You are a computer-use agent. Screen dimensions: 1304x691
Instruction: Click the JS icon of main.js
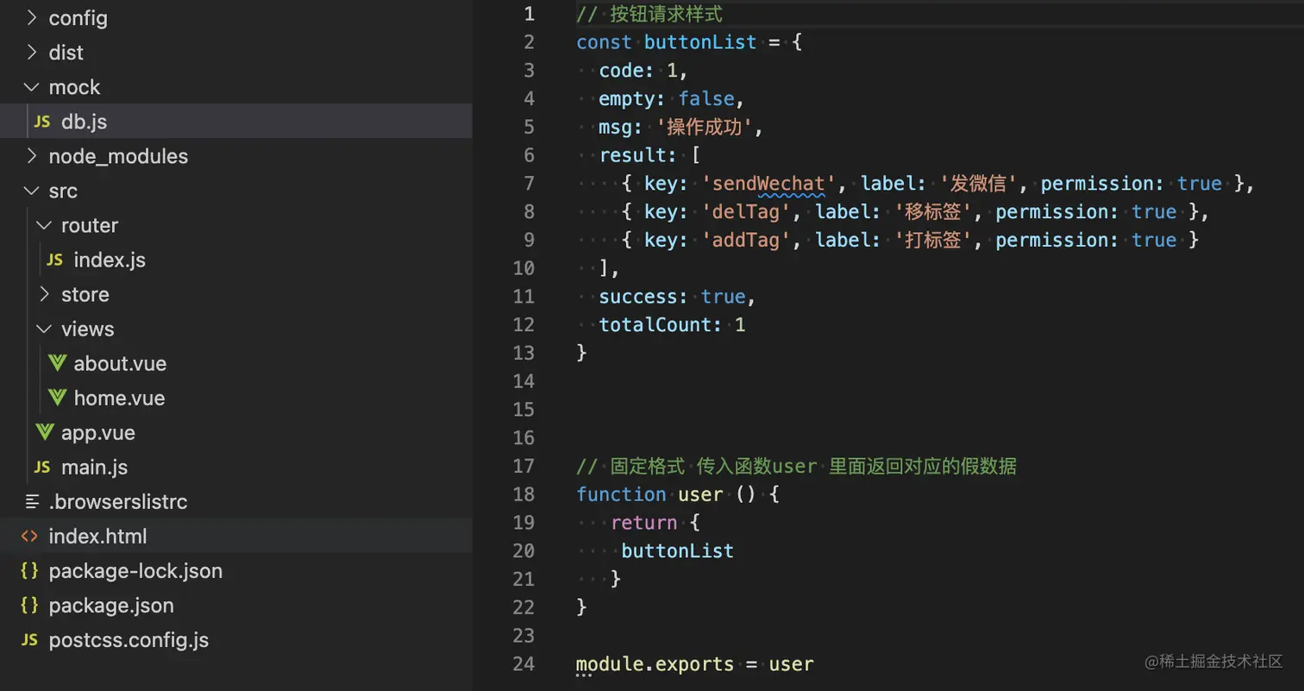coord(41,468)
